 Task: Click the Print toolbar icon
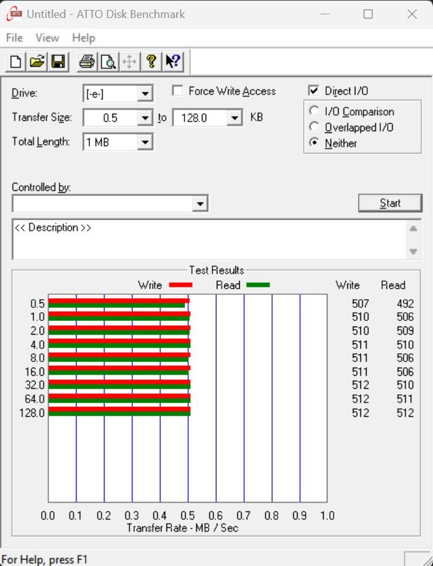87,62
